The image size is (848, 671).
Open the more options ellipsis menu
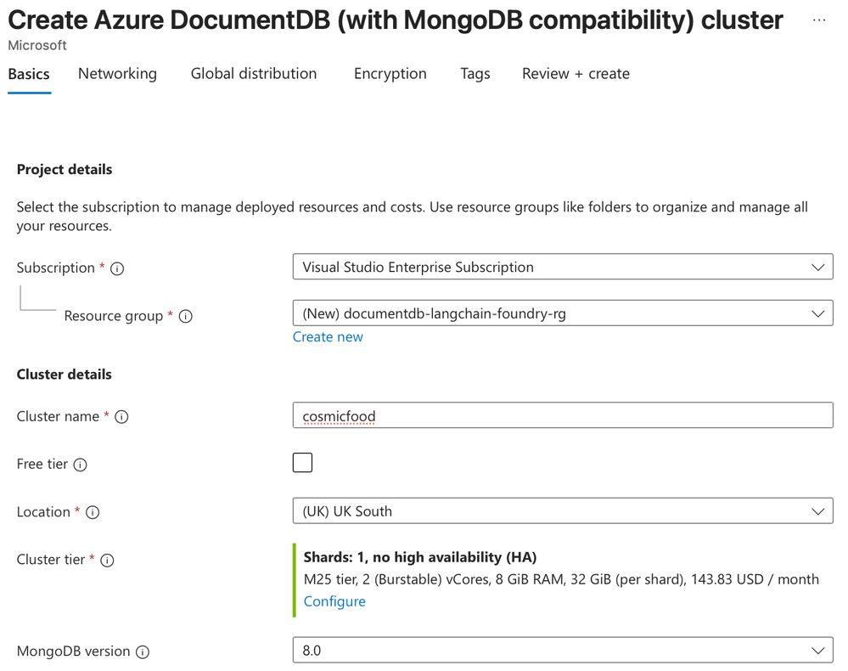coord(818,20)
